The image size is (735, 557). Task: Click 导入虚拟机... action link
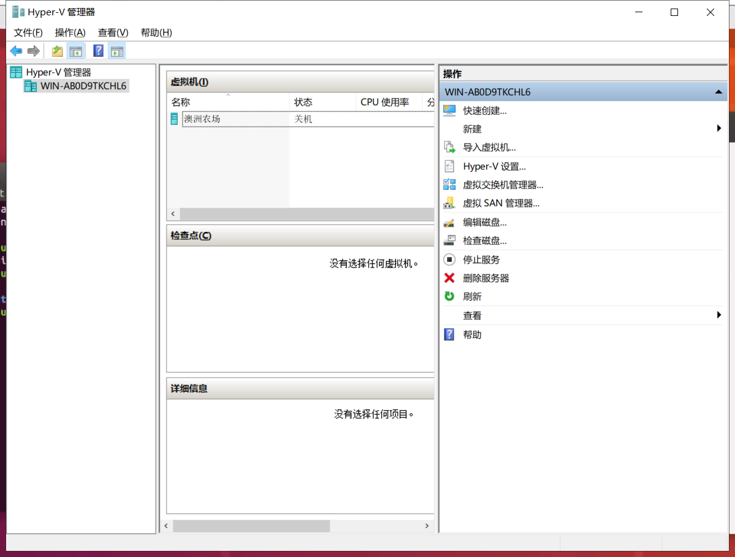click(489, 148)
